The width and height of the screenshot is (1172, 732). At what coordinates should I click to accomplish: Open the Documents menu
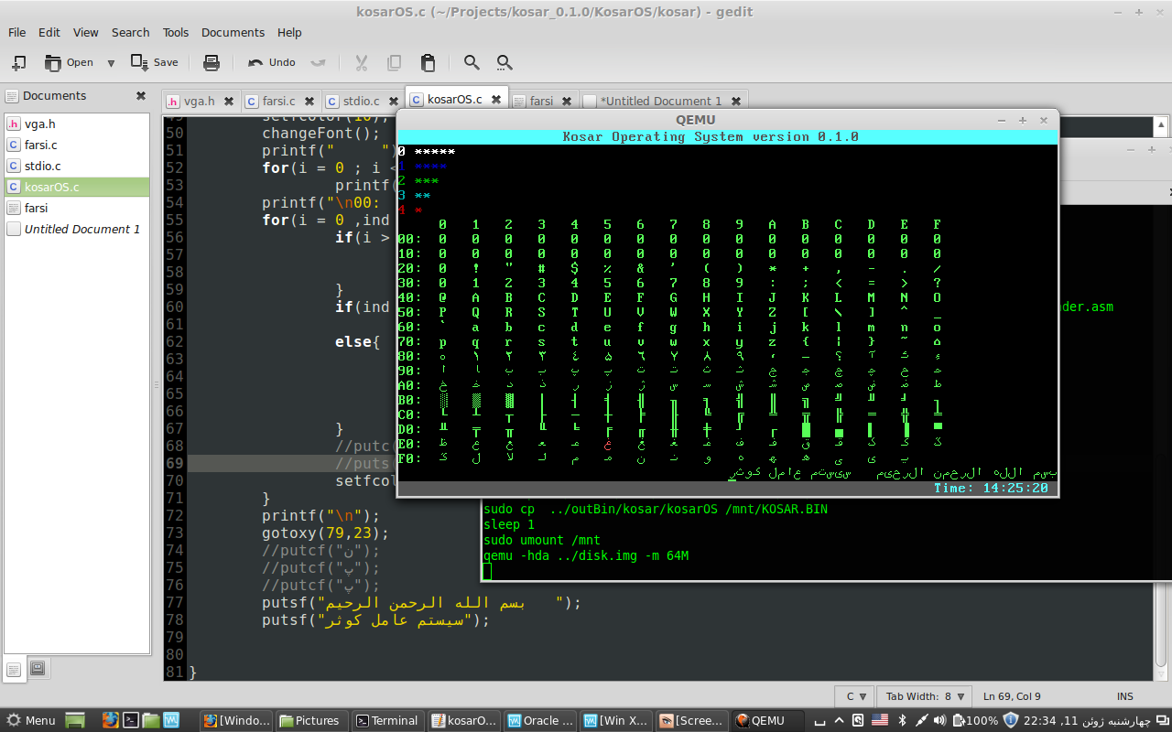233,32
